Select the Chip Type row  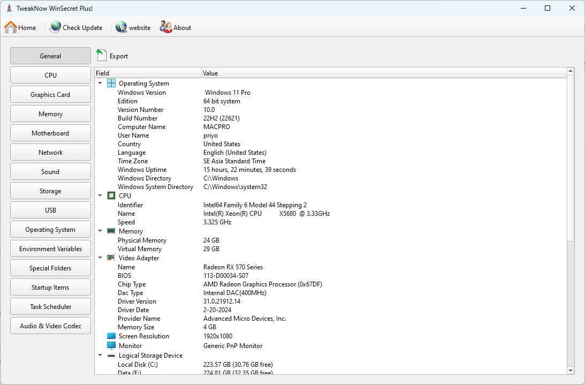point(331,284)
